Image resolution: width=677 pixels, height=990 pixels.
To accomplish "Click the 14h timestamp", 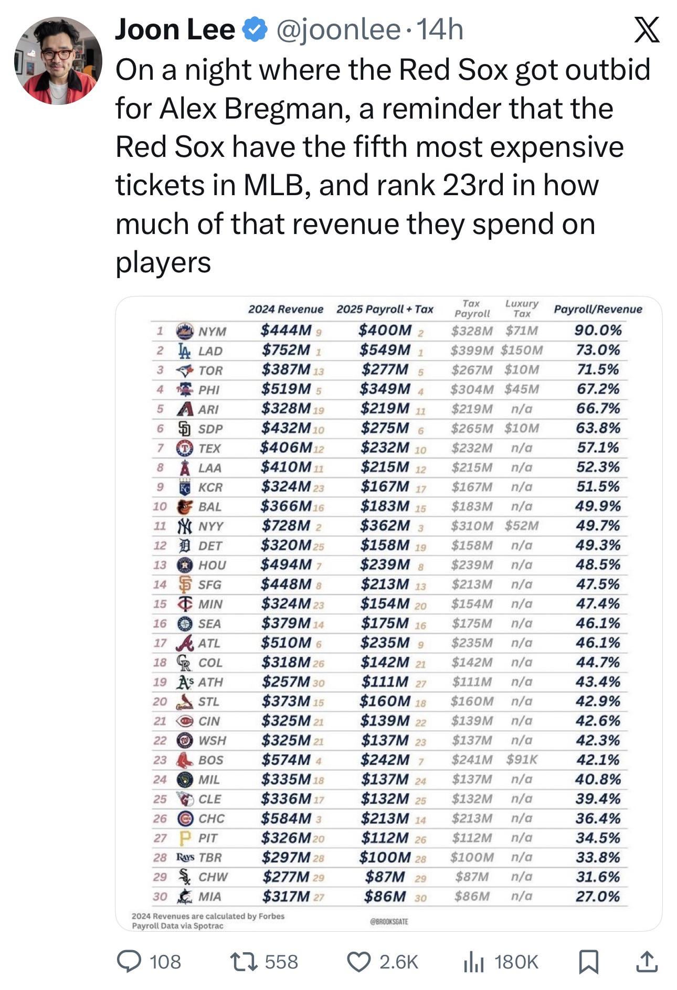I will coord(439,30).
